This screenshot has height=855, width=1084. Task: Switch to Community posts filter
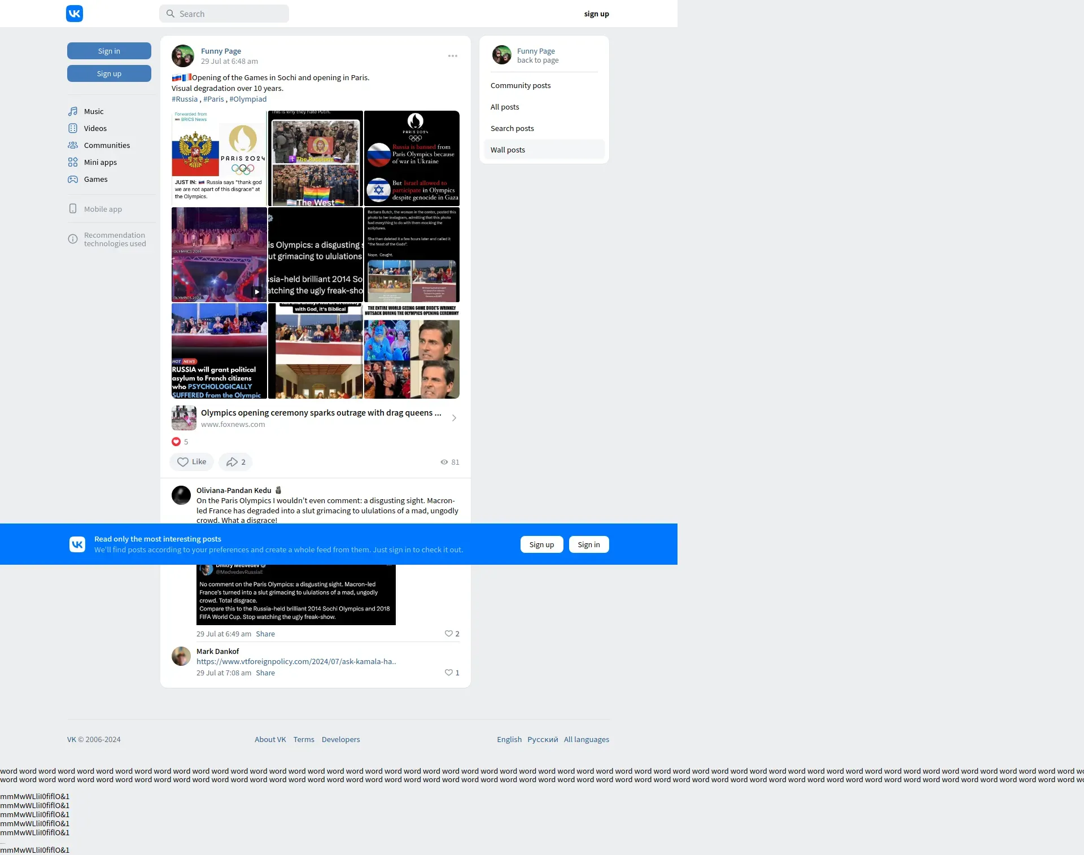point(520,85)
